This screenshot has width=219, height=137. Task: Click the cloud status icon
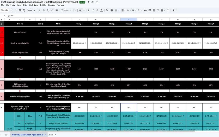[x=97, y=2]
